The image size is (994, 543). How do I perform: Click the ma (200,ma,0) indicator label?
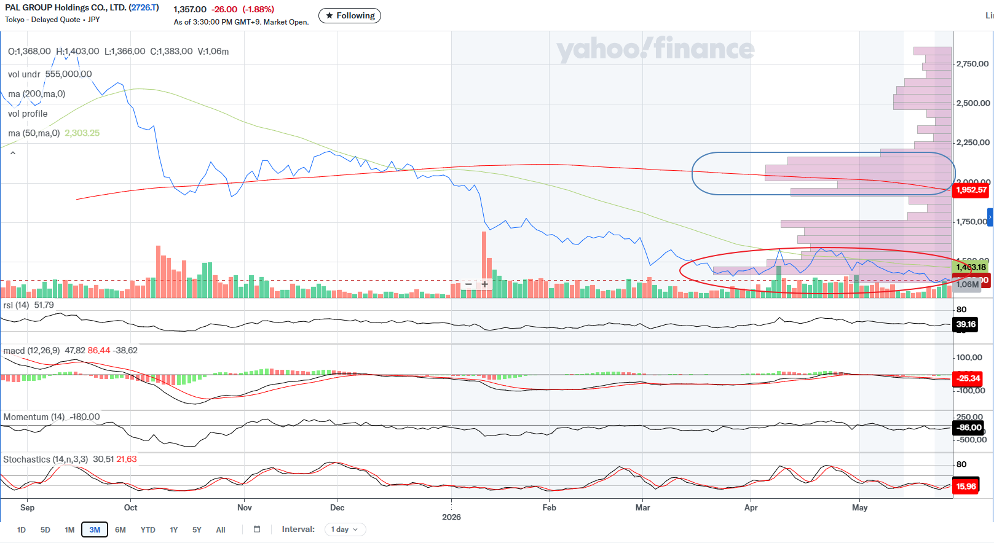(x=37, y=94)
